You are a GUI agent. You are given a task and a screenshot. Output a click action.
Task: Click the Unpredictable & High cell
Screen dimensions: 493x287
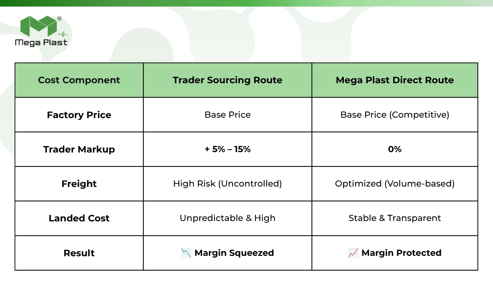(x=228, y=218)
